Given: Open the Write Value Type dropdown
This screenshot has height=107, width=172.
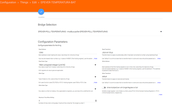Looking at the screenshot, I should [95, 89].
